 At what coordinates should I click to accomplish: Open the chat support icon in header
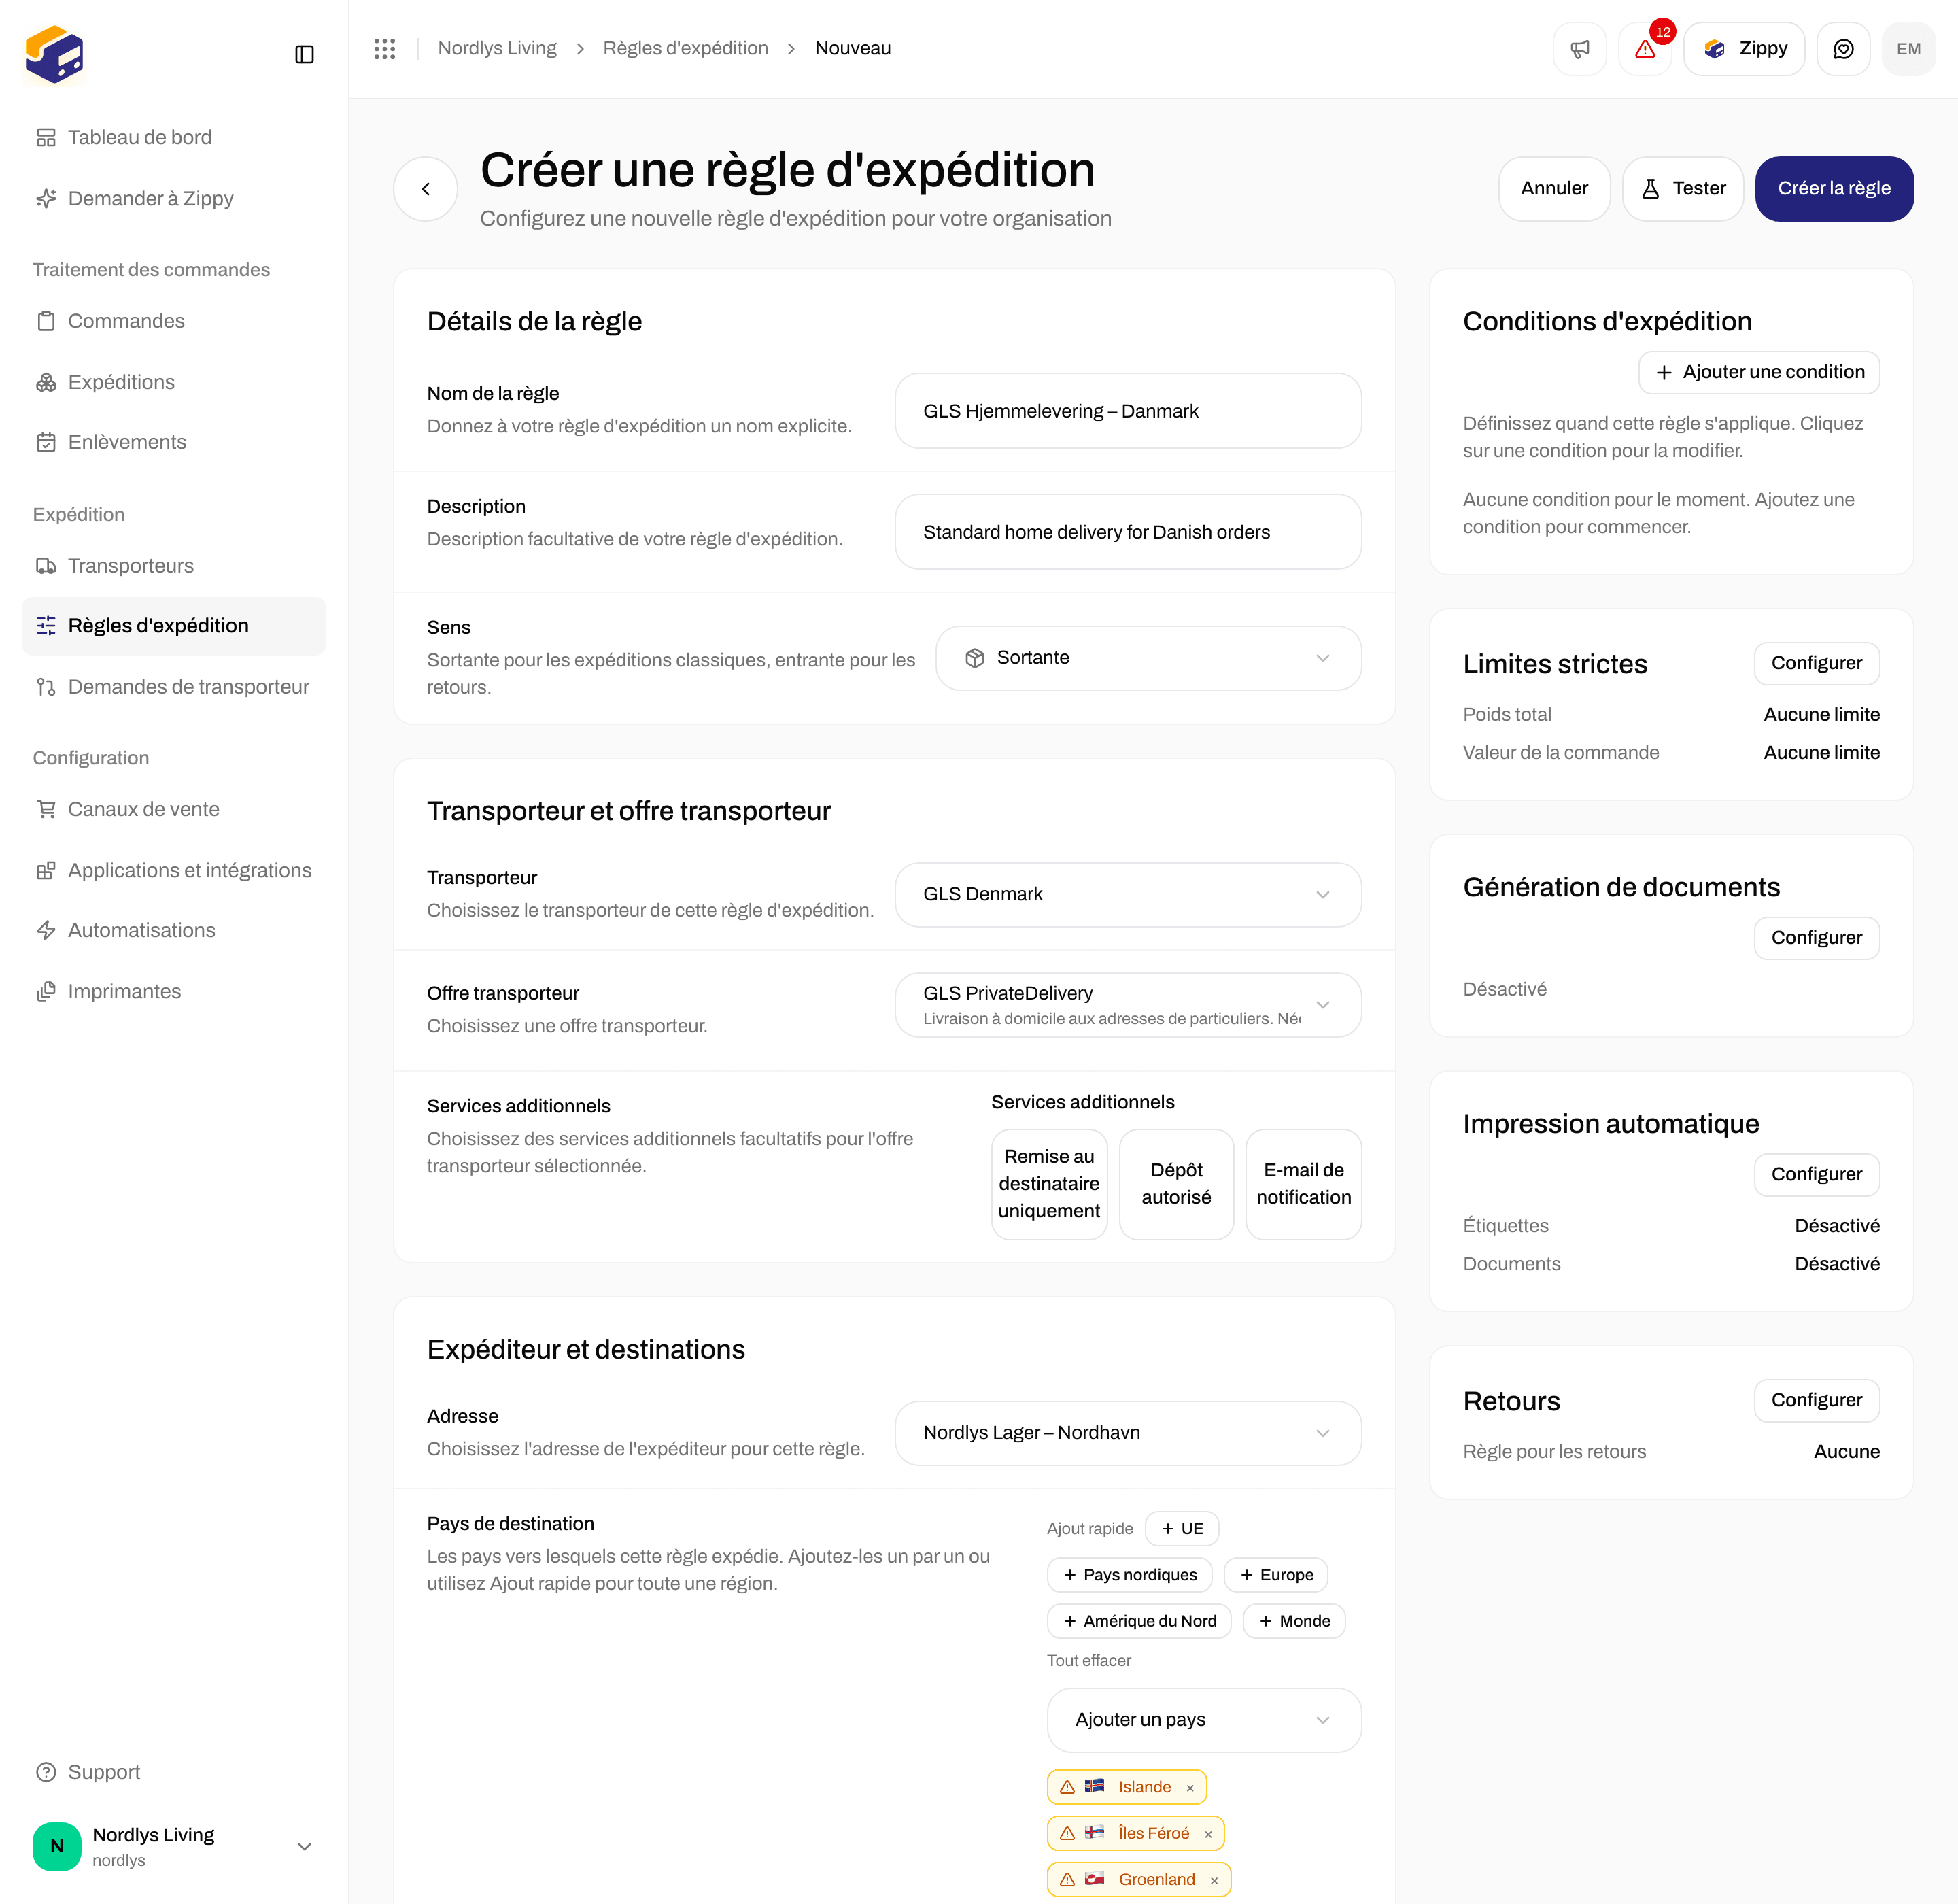[x=1843, y=49]
